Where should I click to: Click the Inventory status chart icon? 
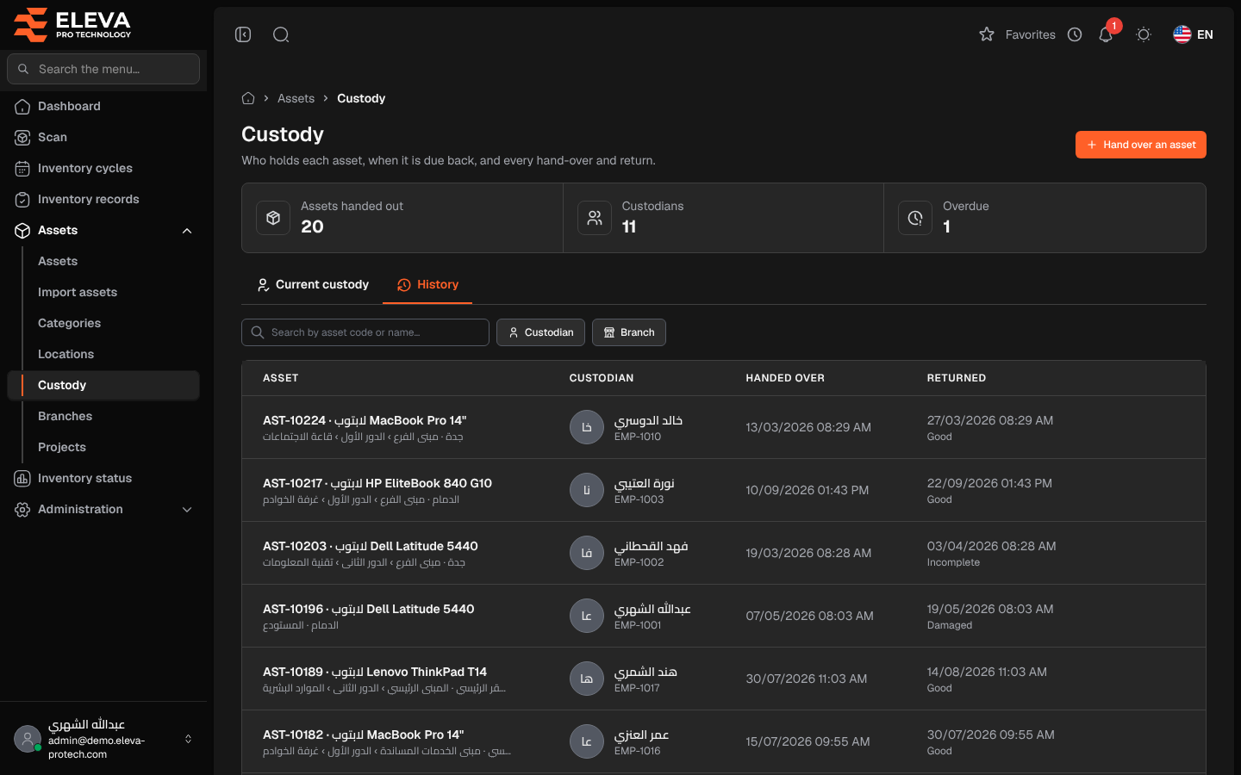point(22,479)
